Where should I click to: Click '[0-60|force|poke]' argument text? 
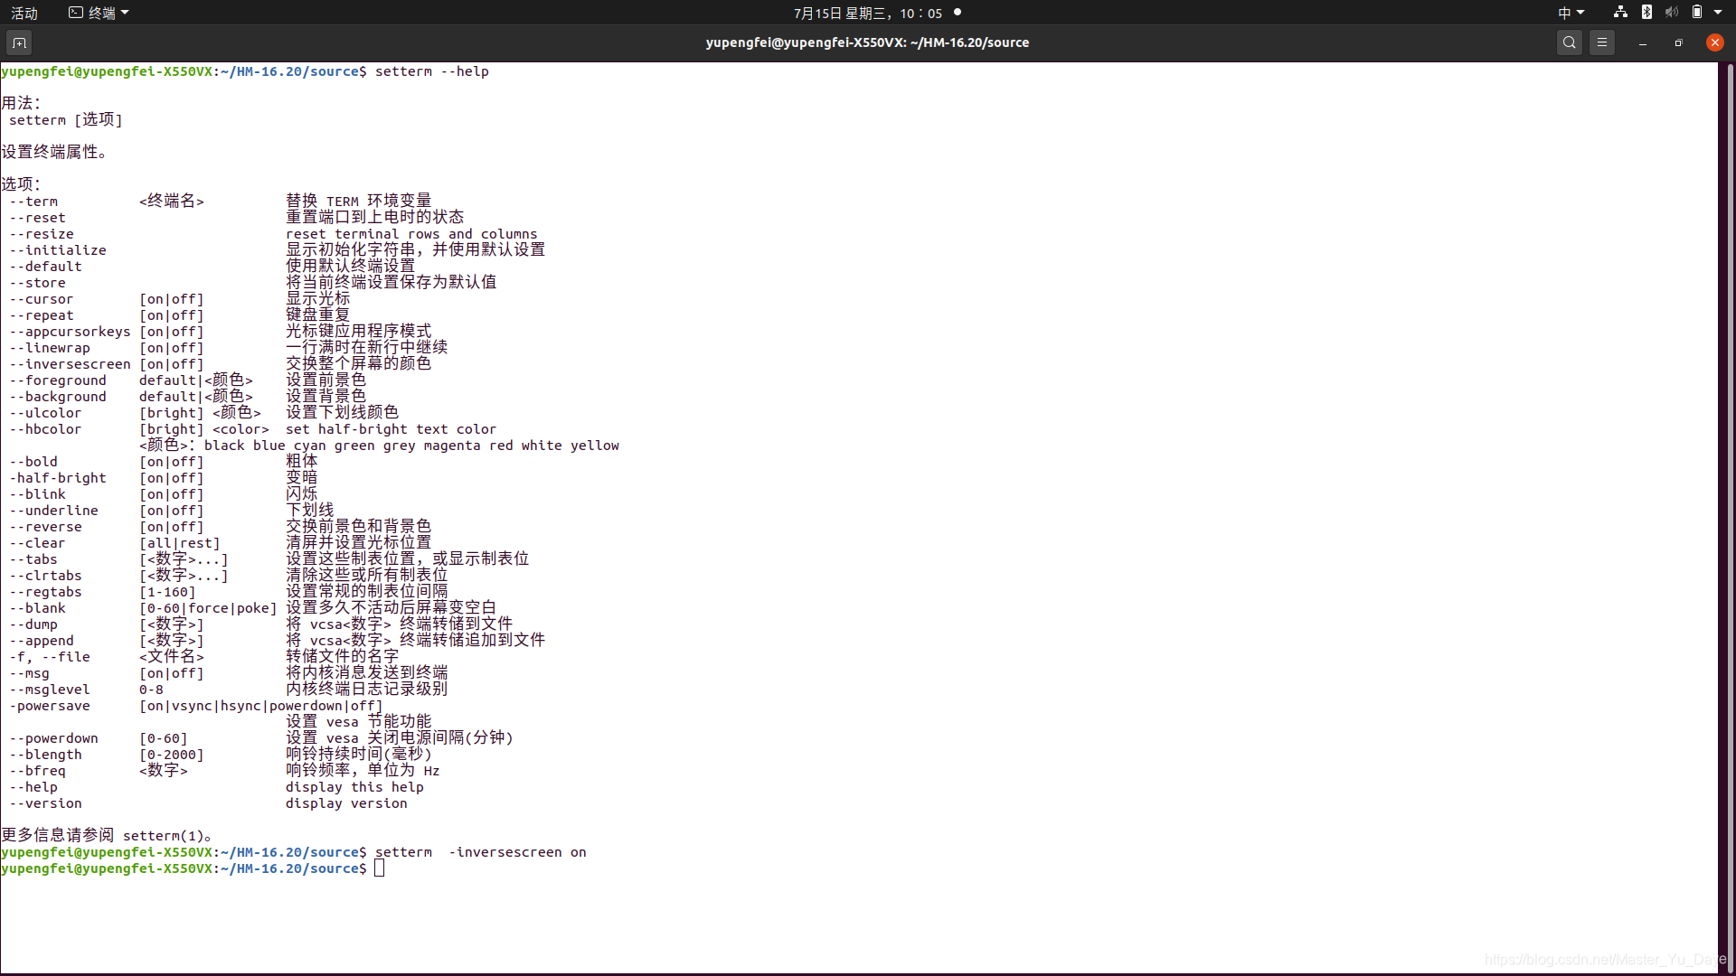(x=208, y=608)
